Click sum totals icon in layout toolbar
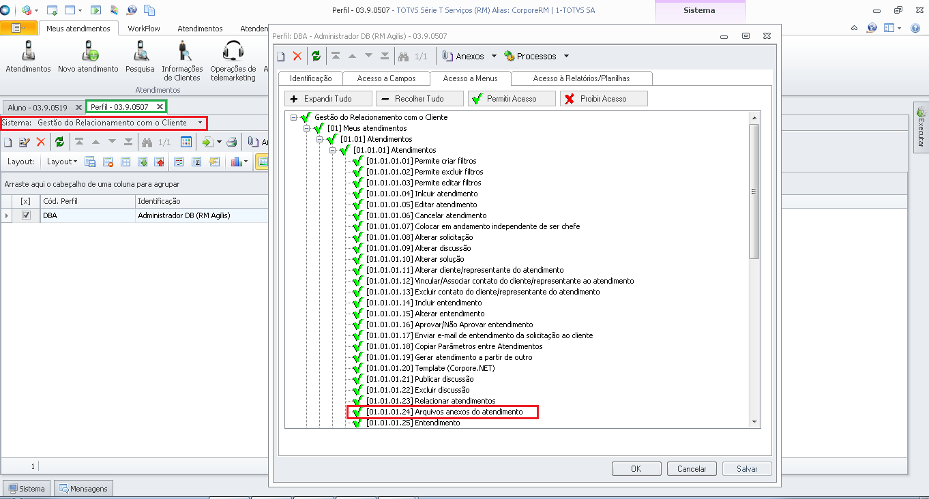Image resolution: width=929 pixels, height=499 pixels. tap(196, 162)
